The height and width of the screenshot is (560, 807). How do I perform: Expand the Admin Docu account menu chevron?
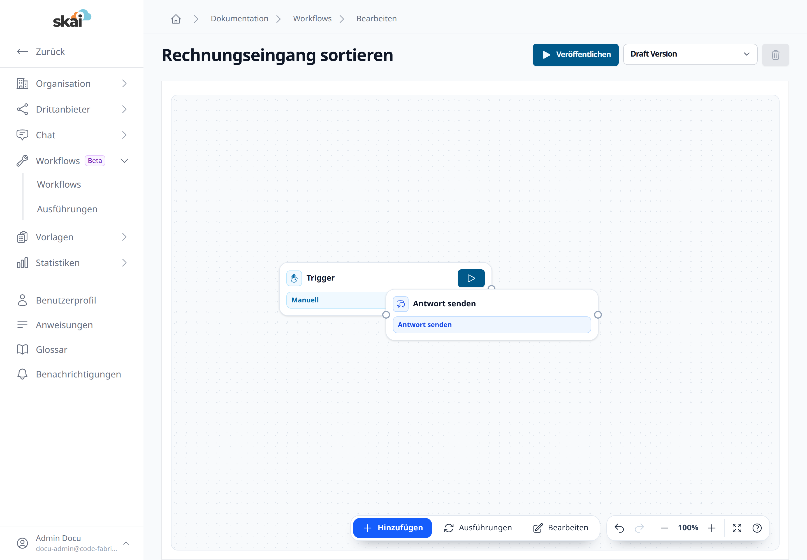(x=126, y=543)
